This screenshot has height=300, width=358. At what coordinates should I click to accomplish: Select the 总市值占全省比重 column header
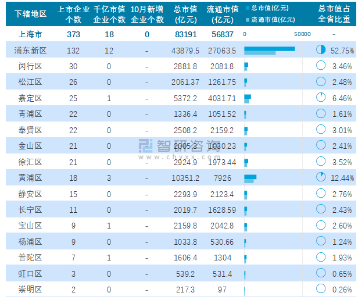[x=334, y=13]
